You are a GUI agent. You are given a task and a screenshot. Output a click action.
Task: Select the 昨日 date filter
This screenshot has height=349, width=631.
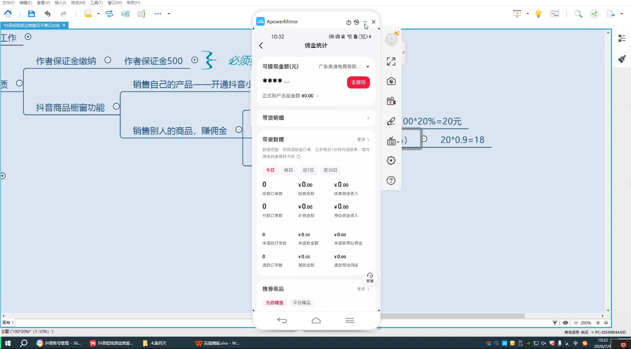point(289,170)
